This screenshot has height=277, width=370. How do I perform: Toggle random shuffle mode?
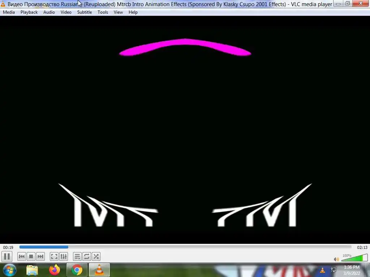pyautogui.click(x=96, y=256)
